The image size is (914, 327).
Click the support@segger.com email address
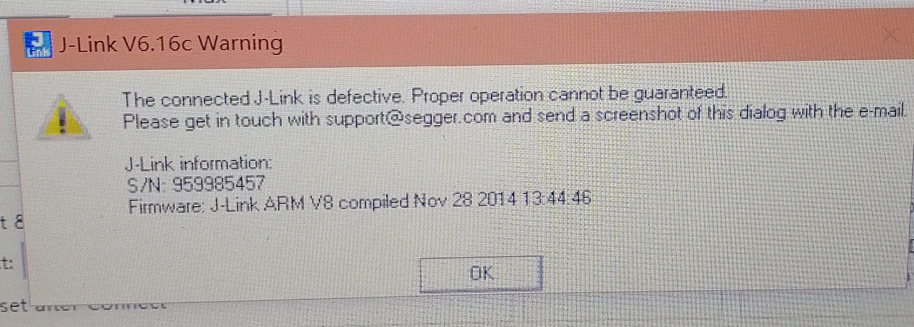click(411, 119)
